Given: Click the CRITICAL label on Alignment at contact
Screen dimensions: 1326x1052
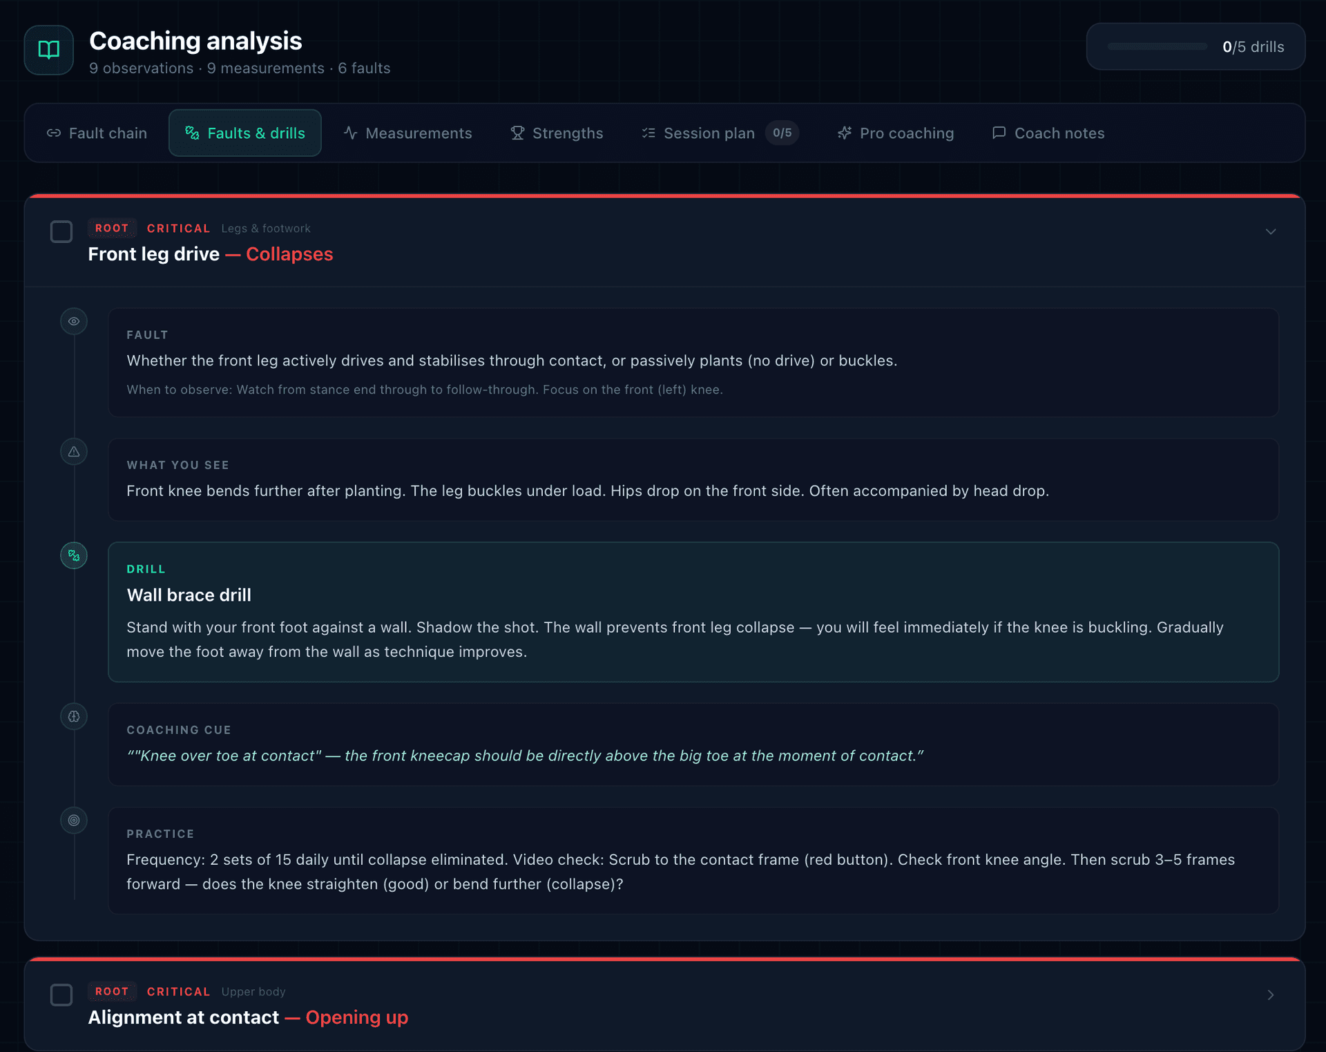Looking at the screenshot, I should [x=178, y=991].
